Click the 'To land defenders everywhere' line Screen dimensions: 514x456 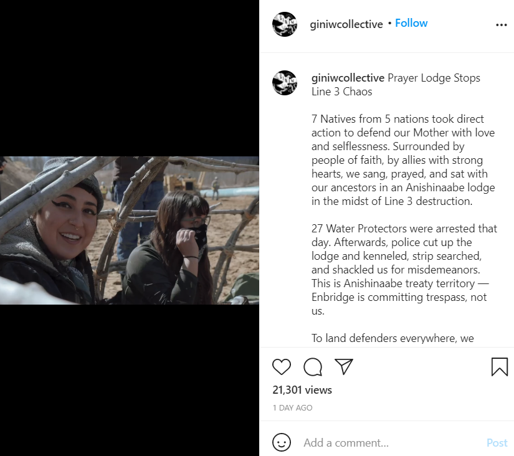pos(393,338)
